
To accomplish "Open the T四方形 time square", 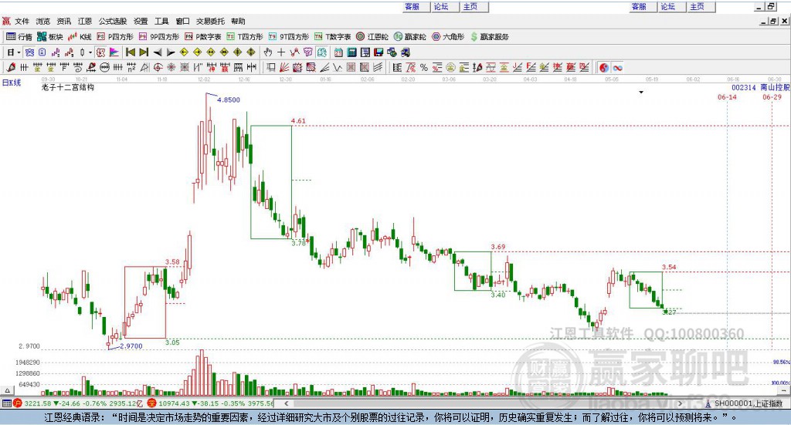I will (245, 37).
